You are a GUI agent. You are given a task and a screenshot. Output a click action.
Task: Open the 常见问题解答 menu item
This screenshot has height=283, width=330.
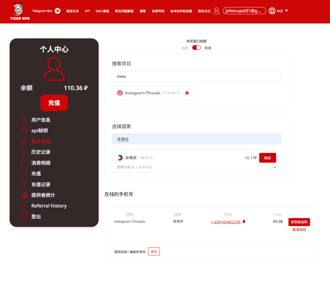pos(124,11)
